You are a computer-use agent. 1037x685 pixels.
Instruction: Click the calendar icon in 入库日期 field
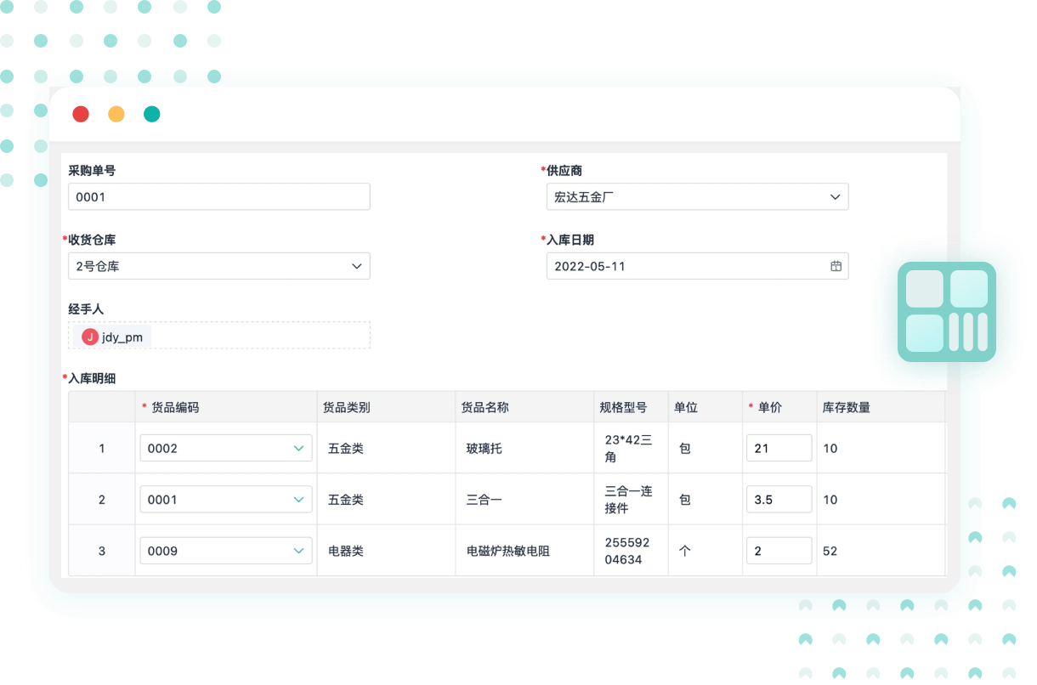tap(836, 266)
